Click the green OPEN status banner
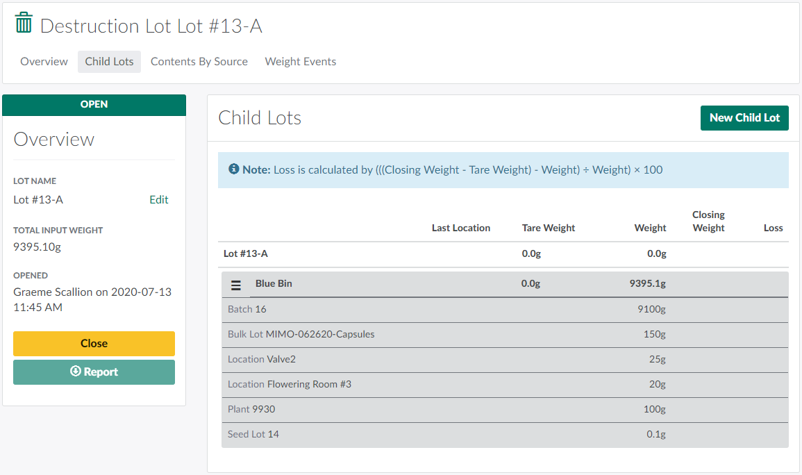802x475 pixels. pyautogui.click(x=94, y=104)
